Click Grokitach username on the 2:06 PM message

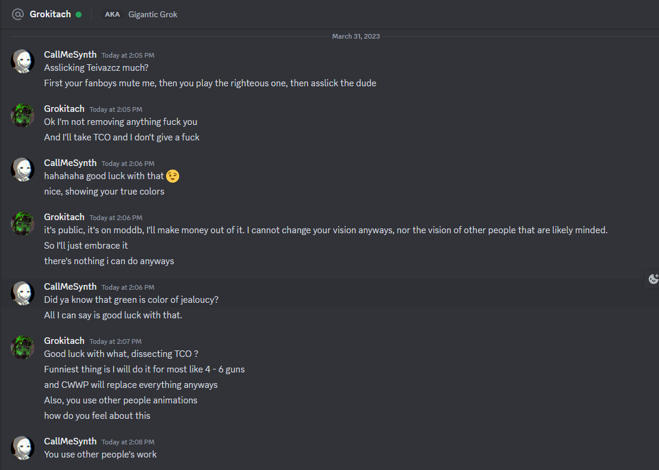(x=64, y=217)
